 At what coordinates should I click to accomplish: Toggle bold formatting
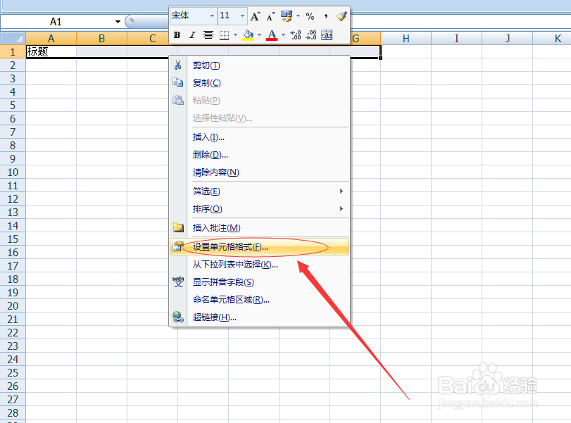click(177, 34)
